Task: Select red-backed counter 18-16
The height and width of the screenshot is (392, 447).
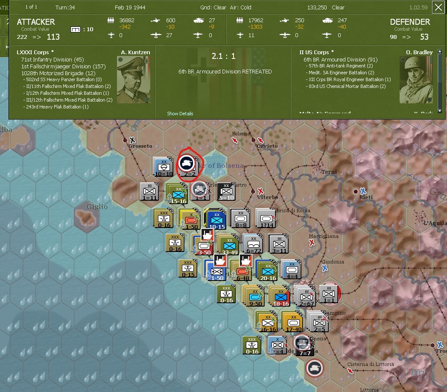Action: coord(279,296)
